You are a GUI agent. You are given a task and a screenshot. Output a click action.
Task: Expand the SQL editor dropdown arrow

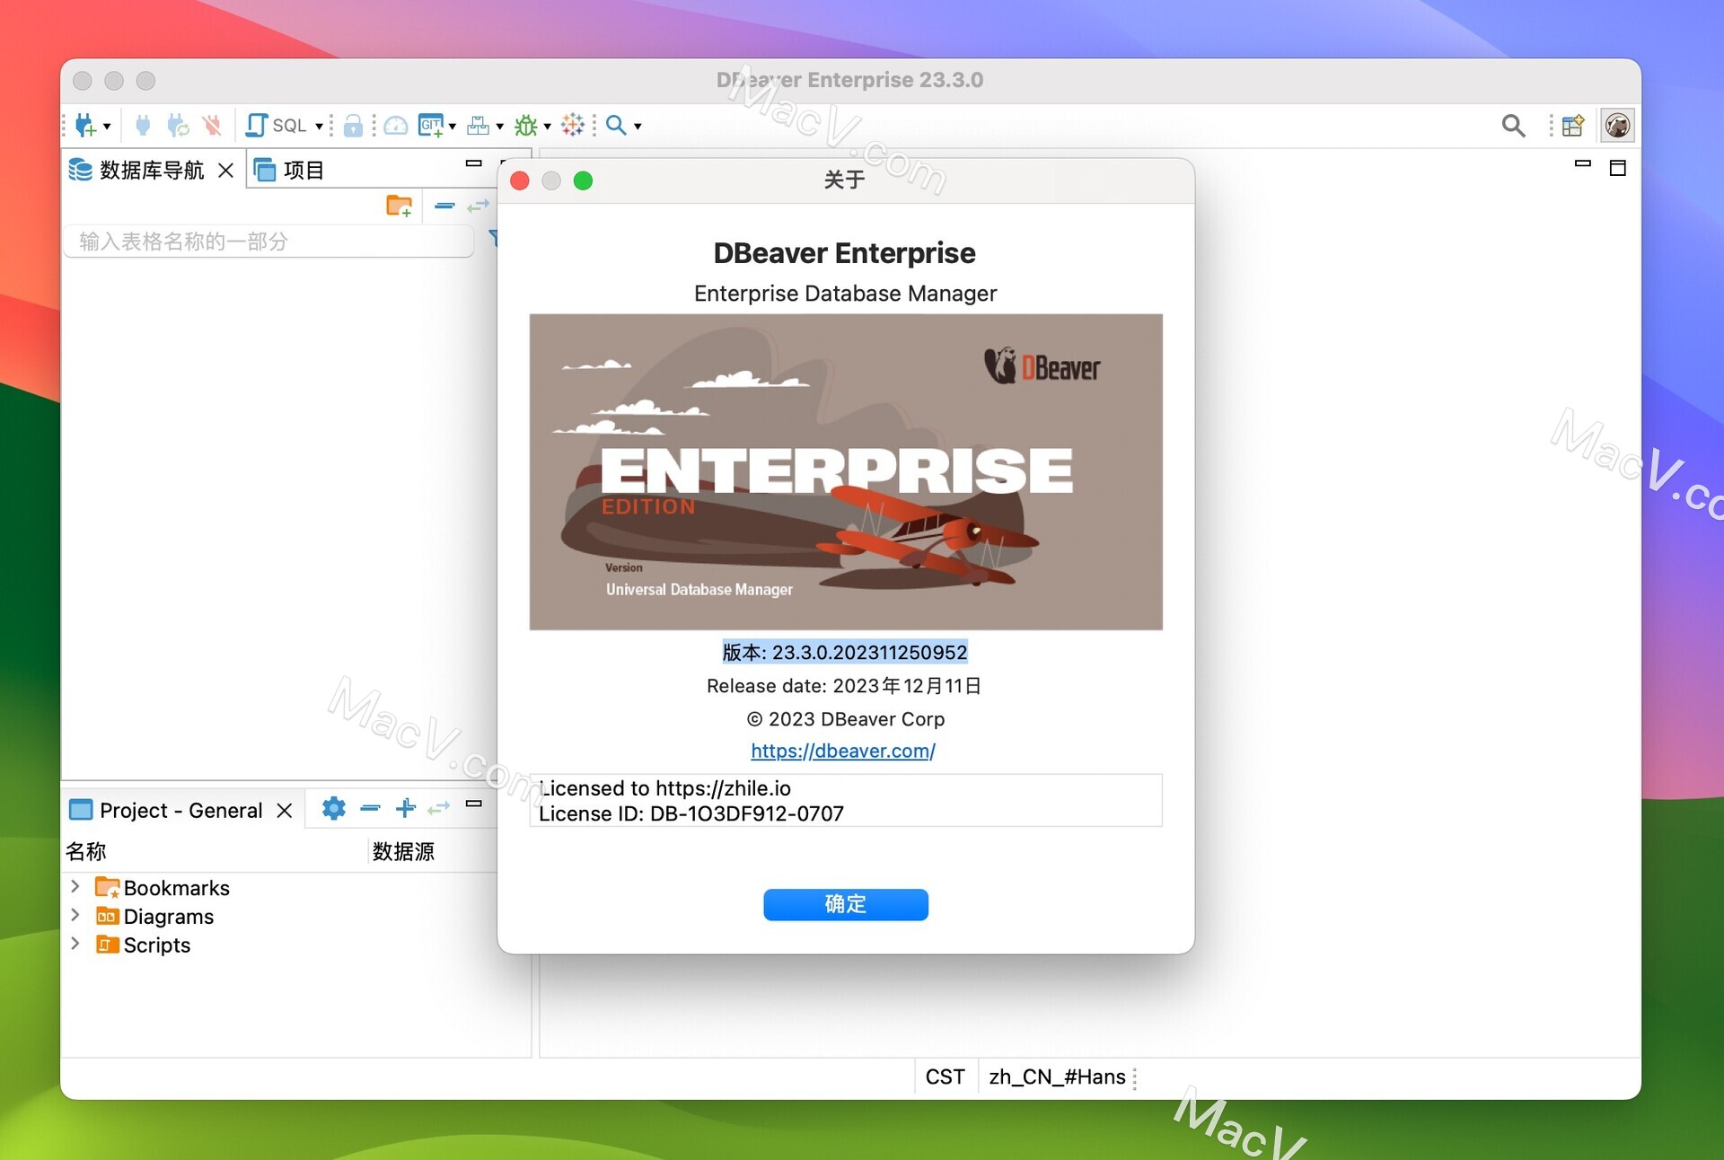pyautogui.click(x=319, y=126)
